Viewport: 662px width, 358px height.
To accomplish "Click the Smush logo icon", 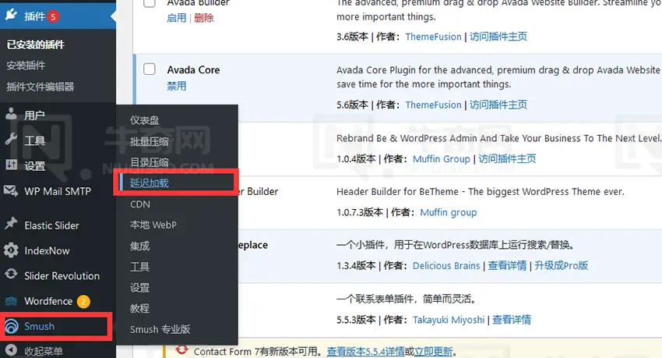I will pos(12,326).
